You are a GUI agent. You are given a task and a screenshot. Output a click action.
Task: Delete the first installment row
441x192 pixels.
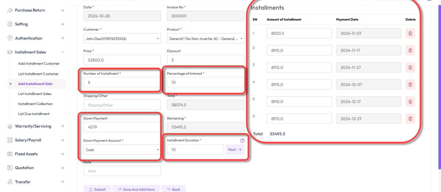(410, 33)
